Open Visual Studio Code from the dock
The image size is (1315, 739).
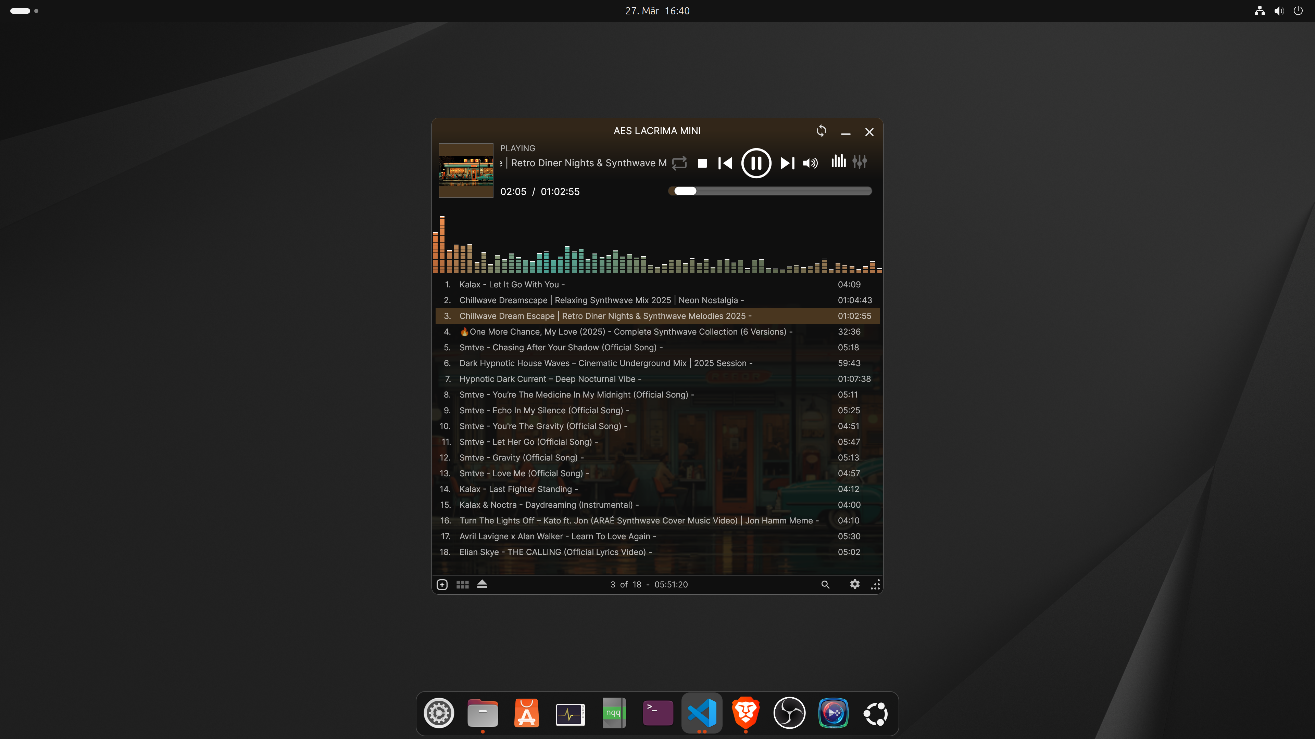pyautogui.click(x=702, y=713)
